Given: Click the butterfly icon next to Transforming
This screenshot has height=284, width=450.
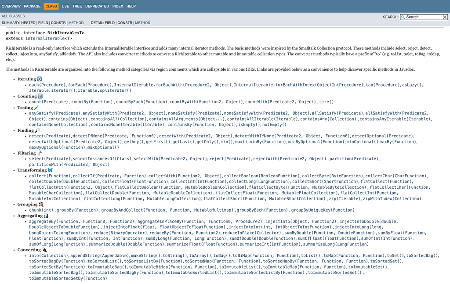Looking at the screenshot, I should 50,170.
